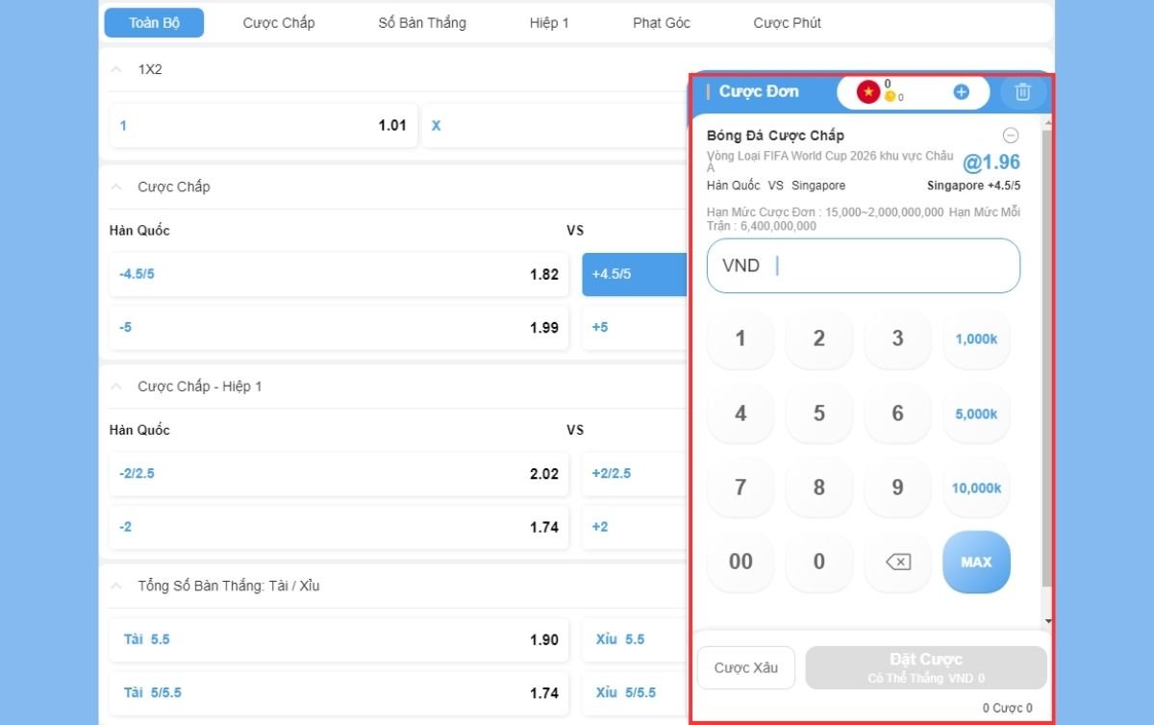Select the +5 handicap option

click(x=636, y=328)
